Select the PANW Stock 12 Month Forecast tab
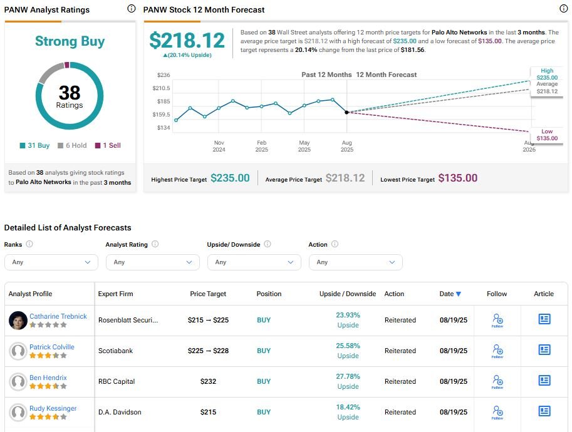572x432 pixels. 204,9
